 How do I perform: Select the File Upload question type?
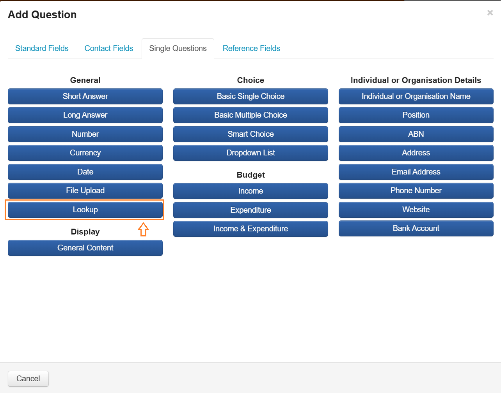pyautogui.click(x=85, y=190)
